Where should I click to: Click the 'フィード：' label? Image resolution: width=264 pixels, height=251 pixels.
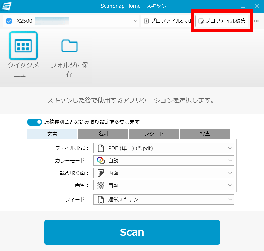point(77,200)
